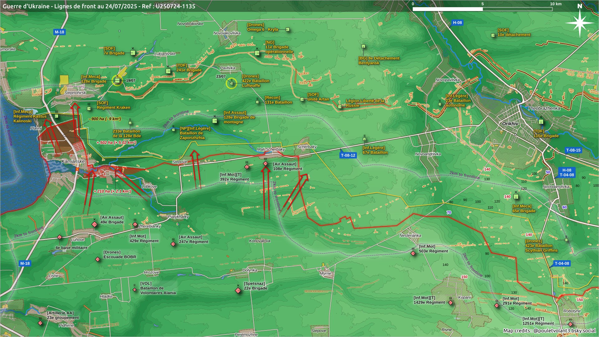This screenshot has width=599, height=337.
Task: Click the red 392e Régiment diamond marker
Action: click(247, 167)
